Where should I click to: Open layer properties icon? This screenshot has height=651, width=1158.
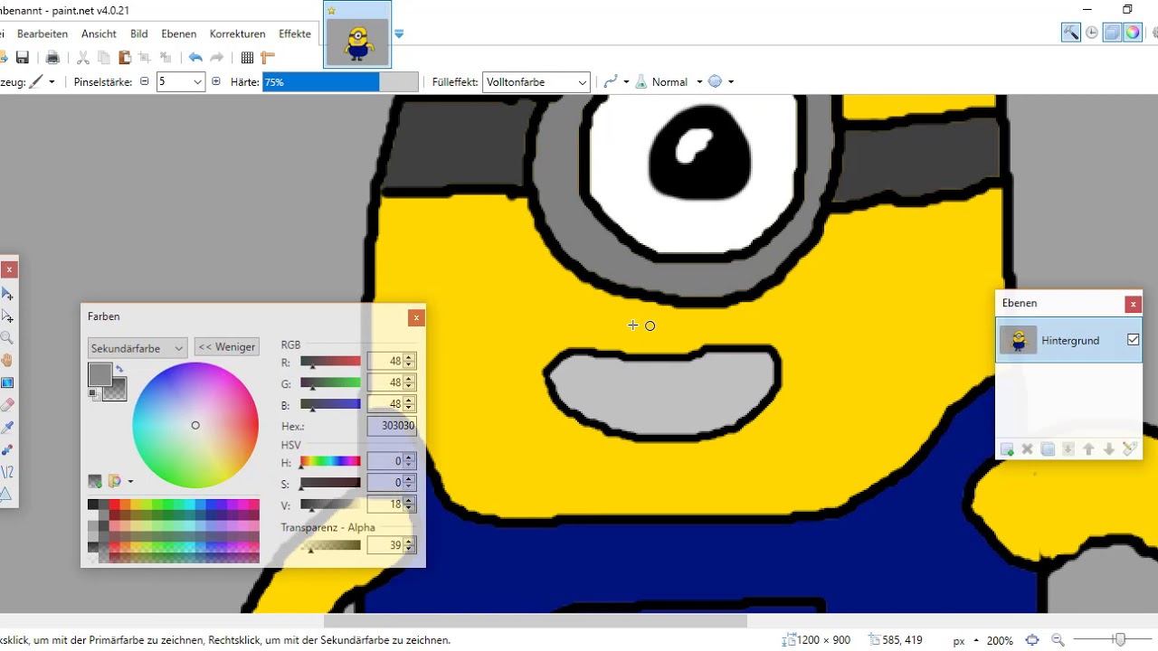pyautogui.click(x=1130, y=448)
